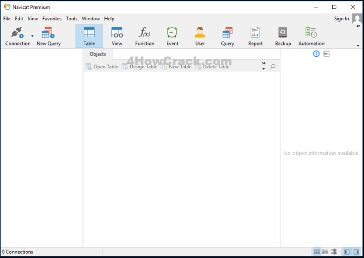Click the Connection plug icon
The height and width of the screenshot is (258, 364).
[x=17, y=33]
